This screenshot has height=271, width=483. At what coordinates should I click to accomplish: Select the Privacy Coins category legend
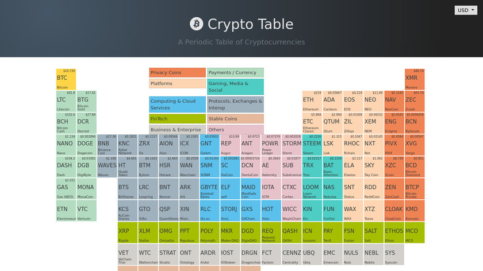(x=177, y=73)
